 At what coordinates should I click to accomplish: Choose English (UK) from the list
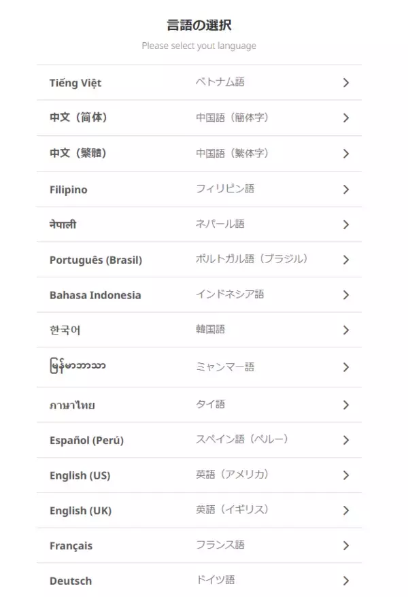(80, 511)
